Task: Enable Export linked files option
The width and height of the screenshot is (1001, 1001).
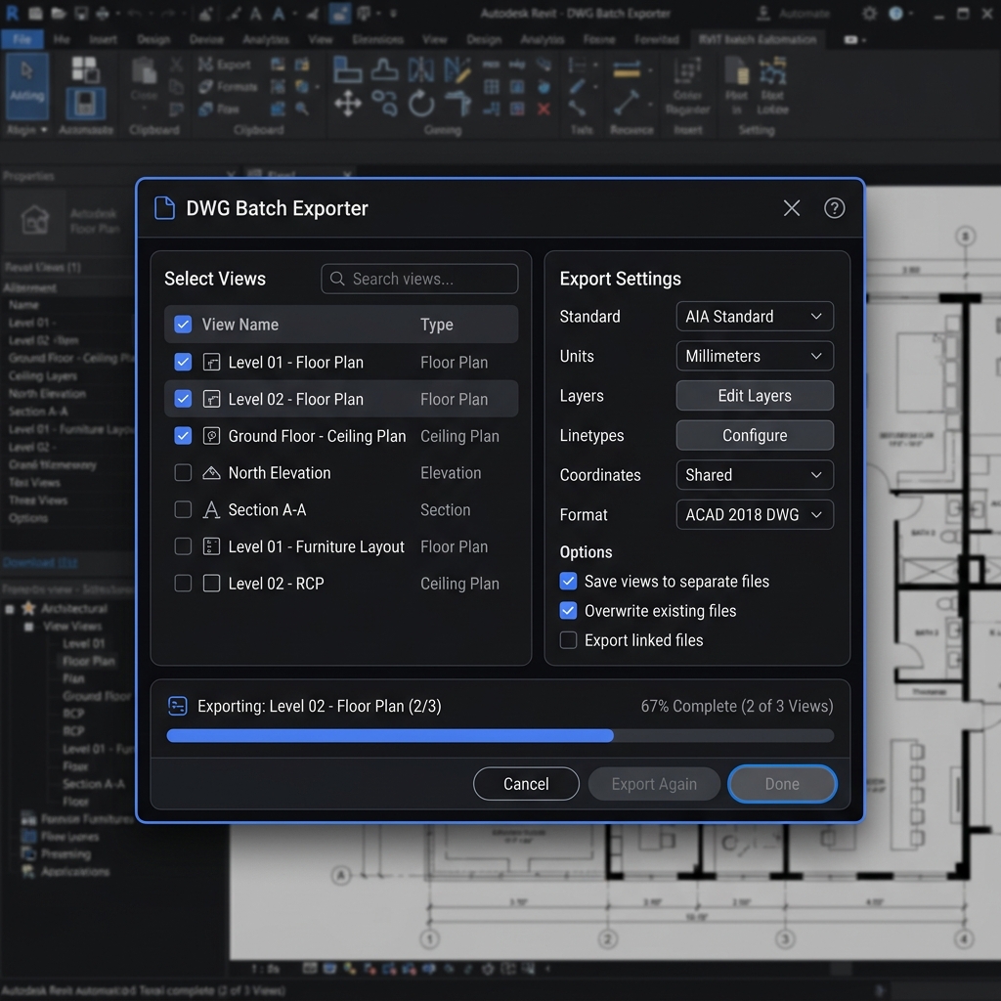Action: tap(568, 640)
